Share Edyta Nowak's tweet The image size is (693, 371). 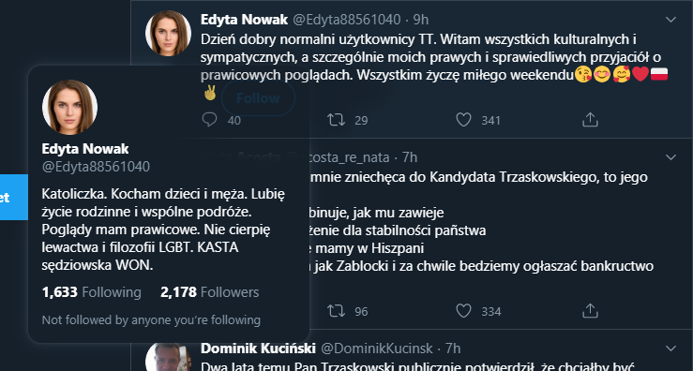pos(590,120)
